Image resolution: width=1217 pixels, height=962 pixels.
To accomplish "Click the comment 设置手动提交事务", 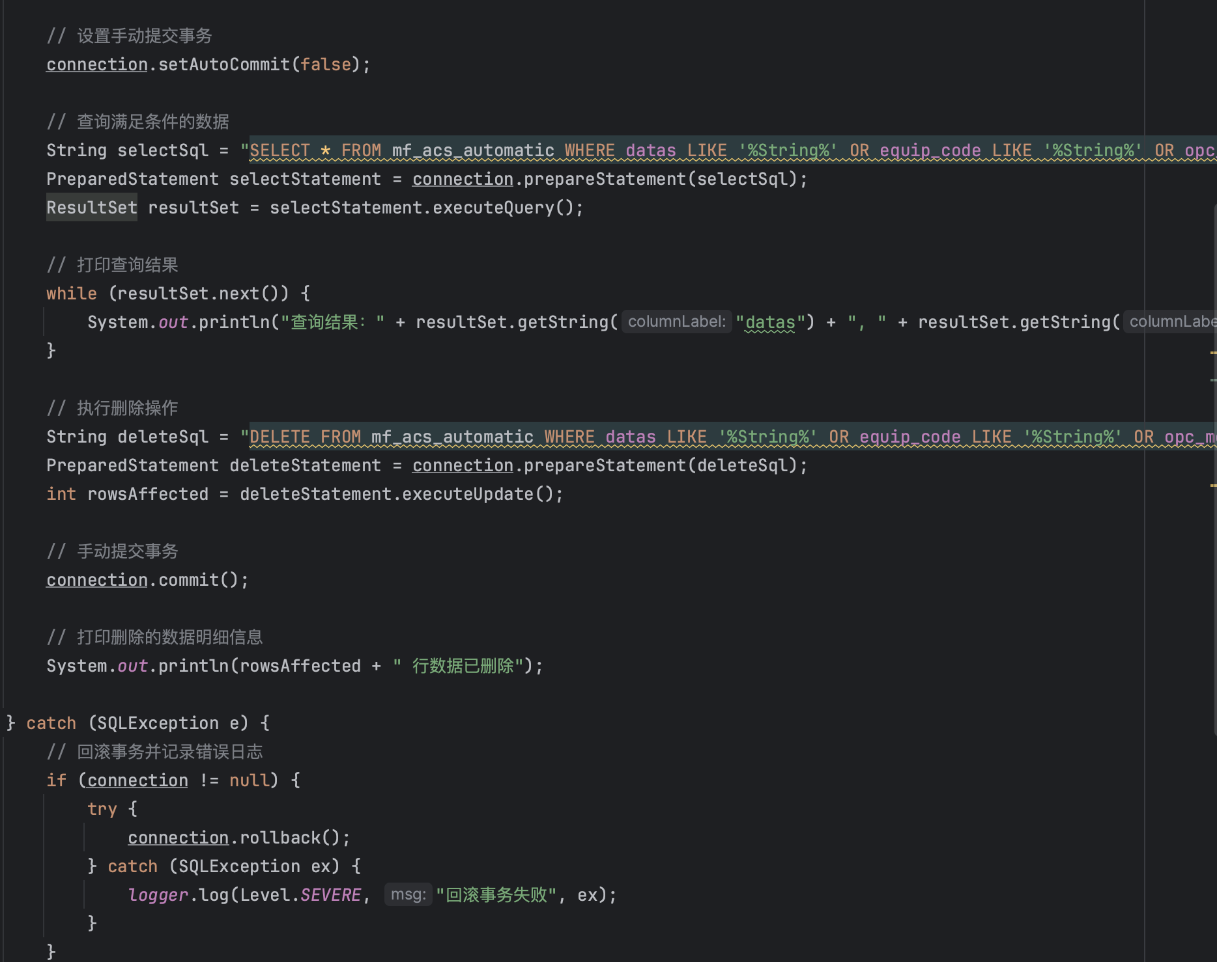I will (129, 36).
